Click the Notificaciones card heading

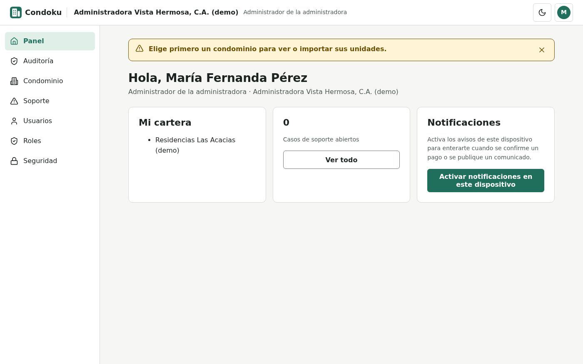coord(464,123)
